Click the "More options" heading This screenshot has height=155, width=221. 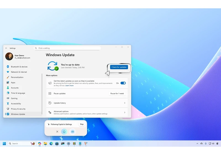point(52,75)
